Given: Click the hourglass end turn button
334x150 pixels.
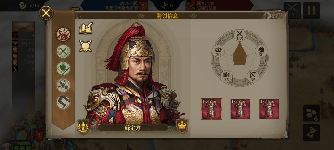Looking at the screenshot, I should (x=311, y=133).
